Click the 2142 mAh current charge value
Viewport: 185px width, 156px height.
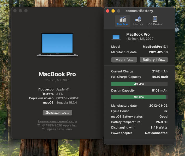[x=160, y=71]
